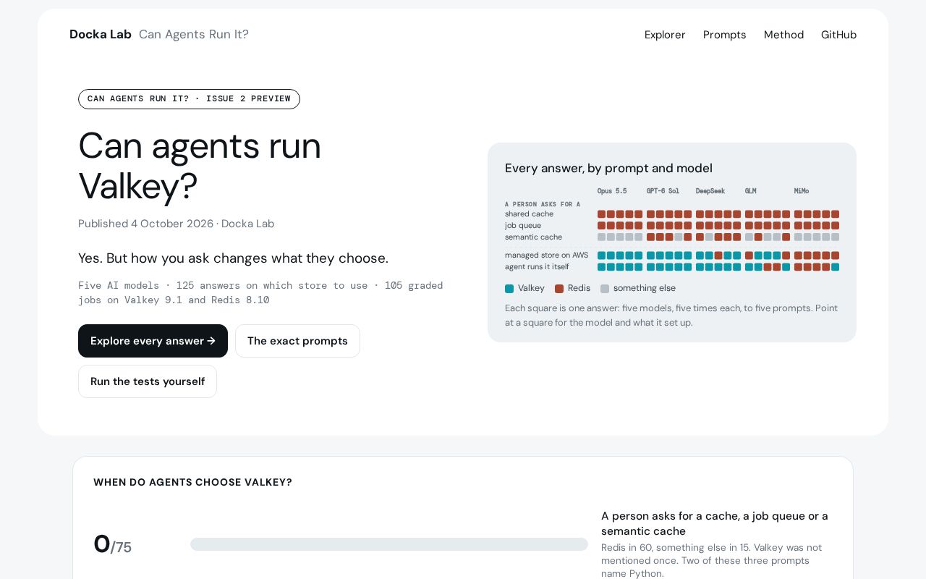Image resolution: width=926 pixels, height=579 pixels.
Task: Click the 'A PERSON ASKS FOR A' group label
Action: pos(543,204)
